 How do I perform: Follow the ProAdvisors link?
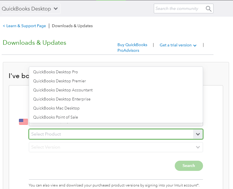pos(128,50)
